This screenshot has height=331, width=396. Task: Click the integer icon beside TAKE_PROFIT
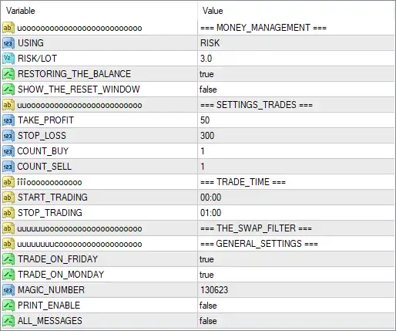click(x=8, y=120)
